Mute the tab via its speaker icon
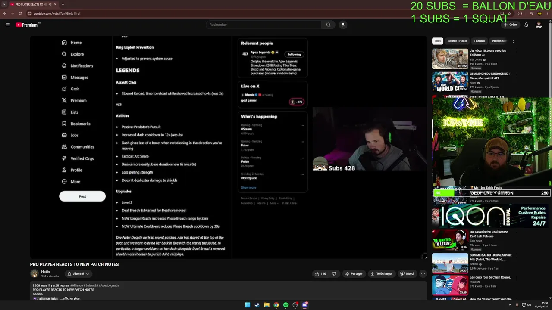Viewport: 552px width, 310px height. click(50, 4)
